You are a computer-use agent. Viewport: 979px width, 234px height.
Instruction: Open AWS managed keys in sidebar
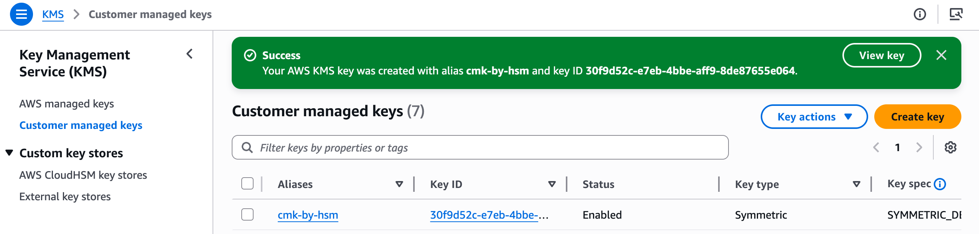coord(66,104)
